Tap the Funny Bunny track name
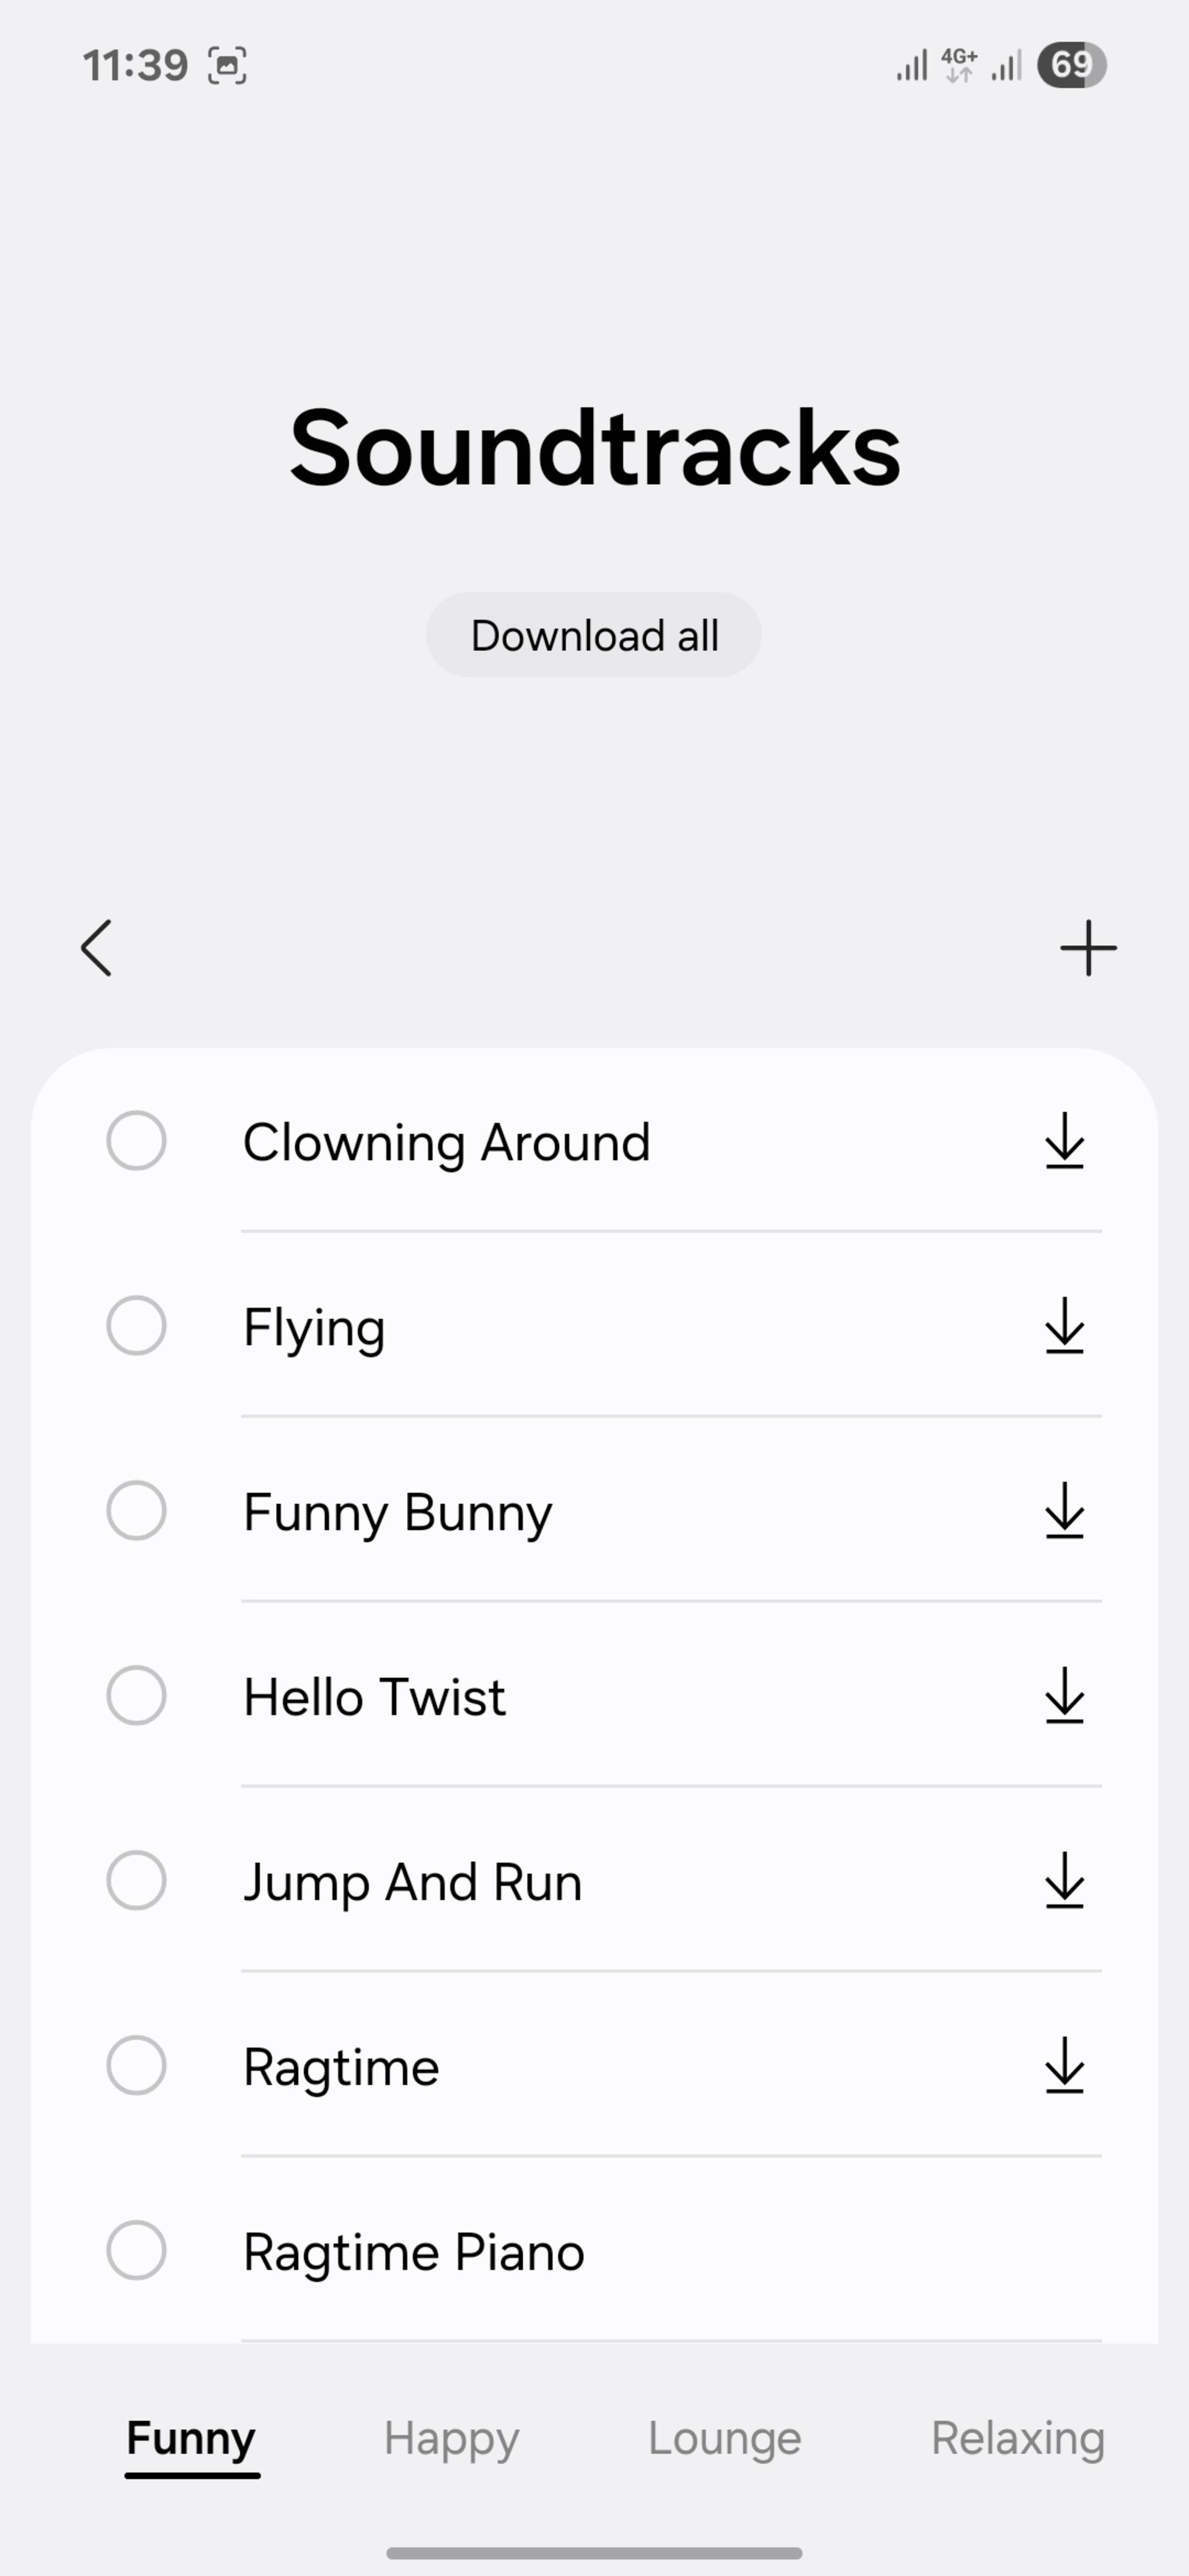Viewport: 1189px width, 2576px height. tap(398, 1512)
